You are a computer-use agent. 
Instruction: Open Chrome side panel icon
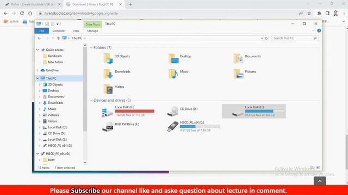tap(327, 13)
